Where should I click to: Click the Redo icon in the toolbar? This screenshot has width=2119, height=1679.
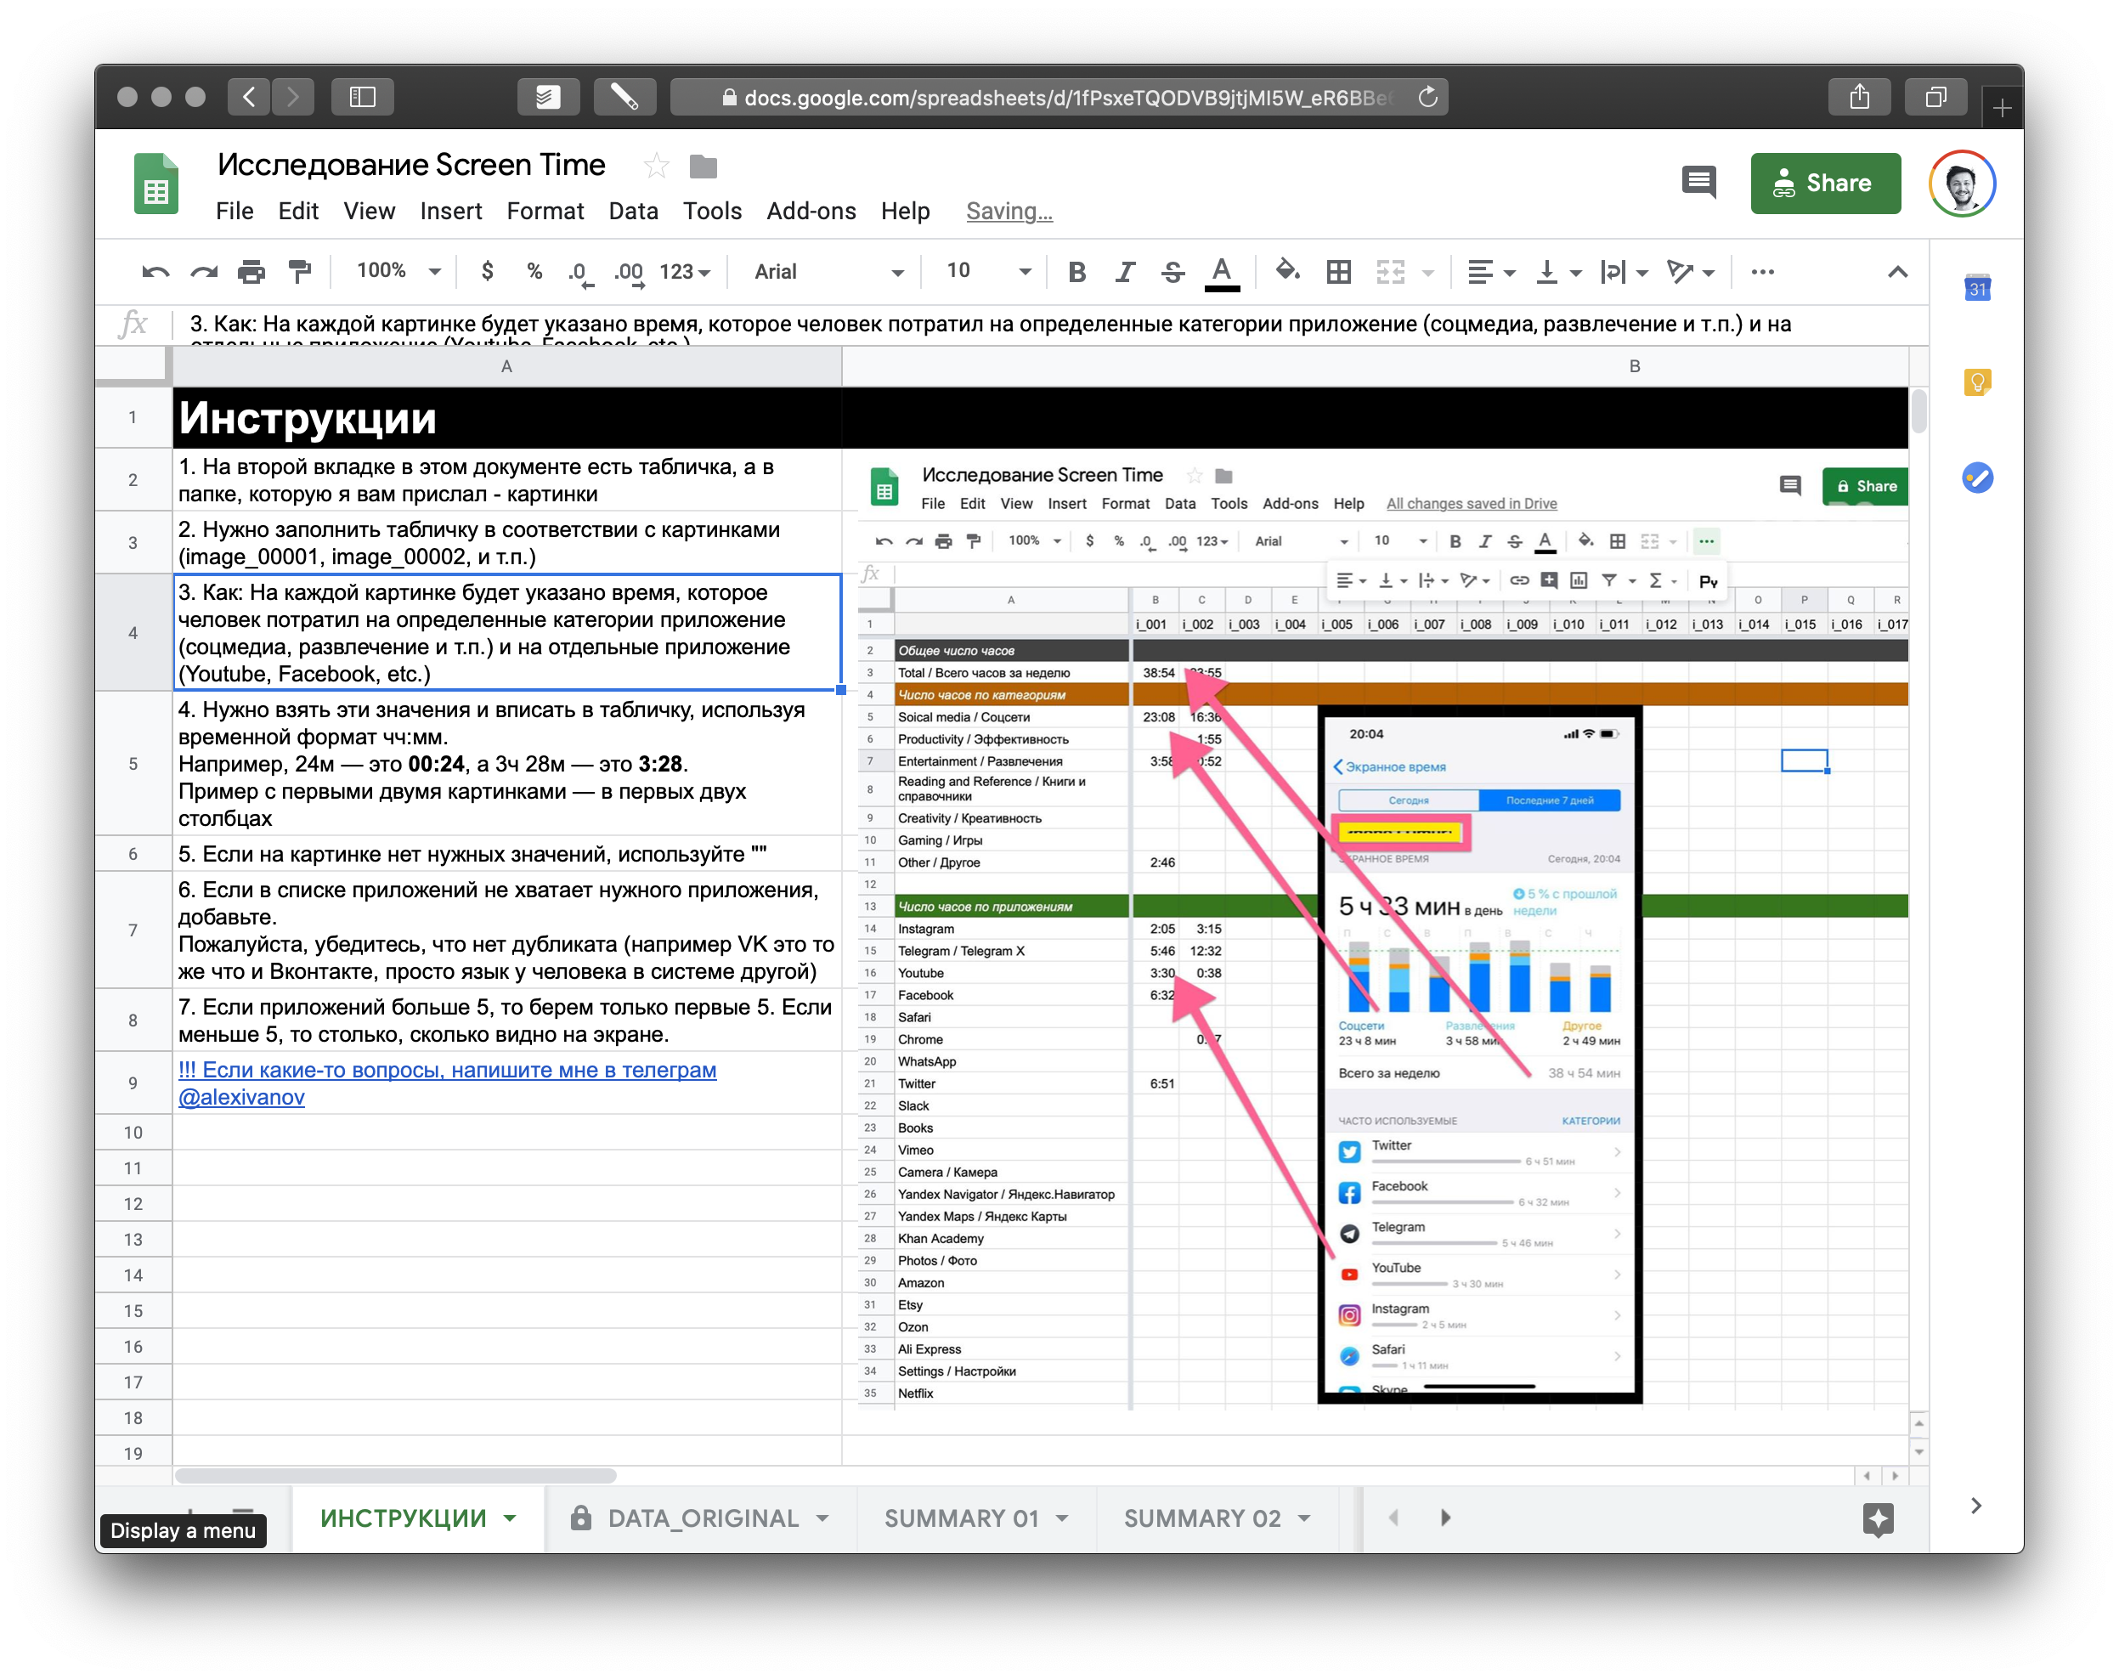point(203,272)
